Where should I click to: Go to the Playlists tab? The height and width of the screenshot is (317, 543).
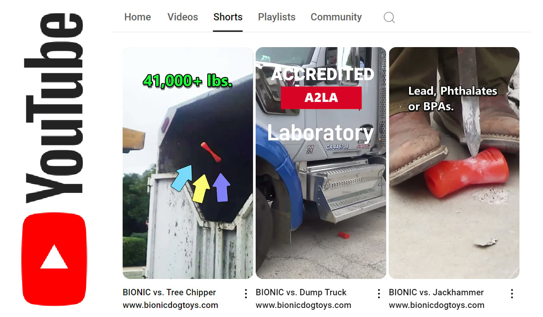coord(276,17)
